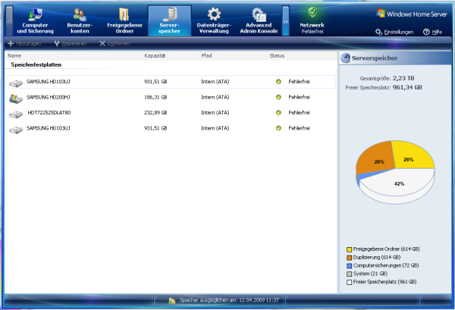455x310 pixels.
Task: Open the Datenträger-Verwaltung tab
Action: 214,20
